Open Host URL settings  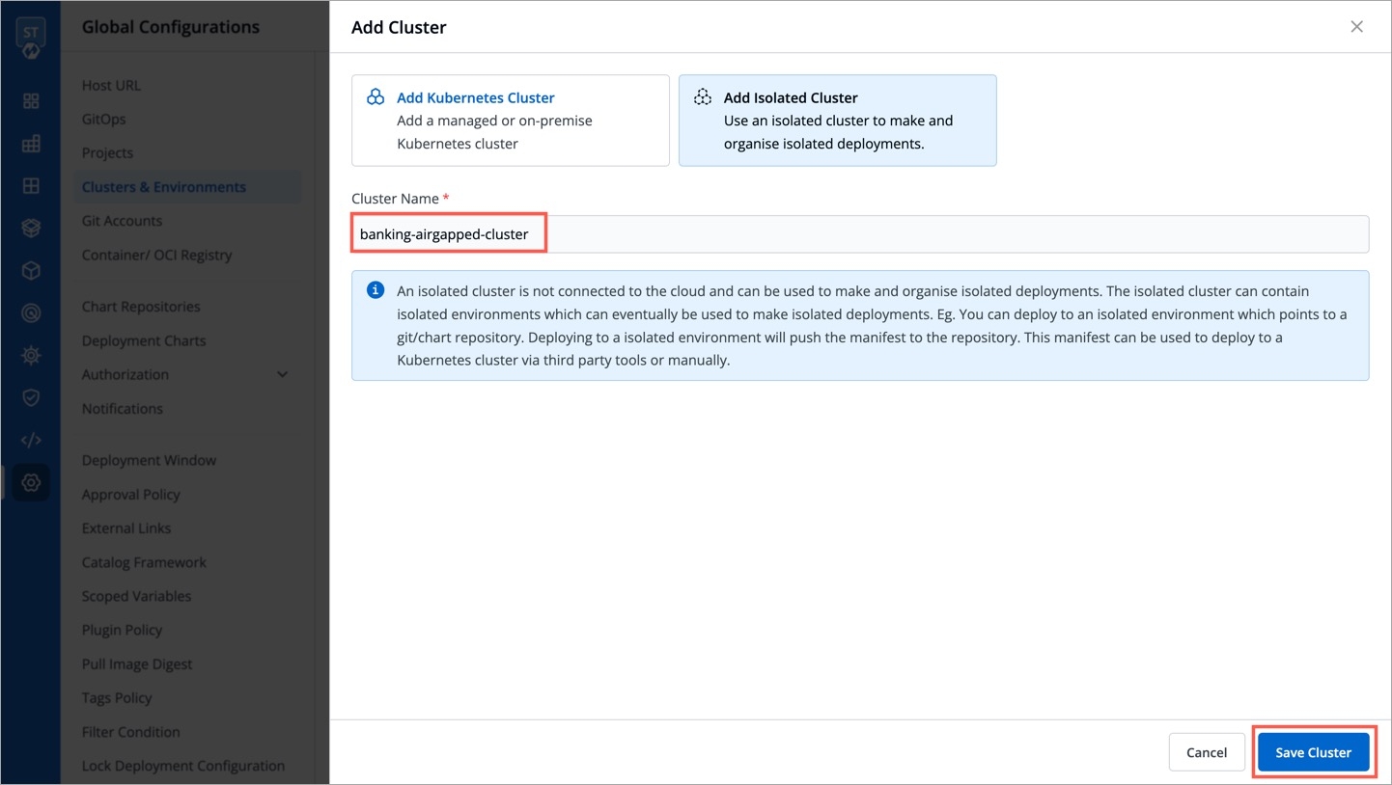111,85
